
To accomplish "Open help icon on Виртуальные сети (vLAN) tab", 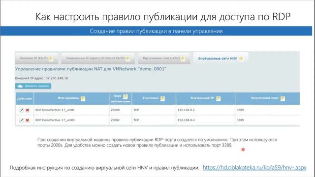I will click(183, 59).
